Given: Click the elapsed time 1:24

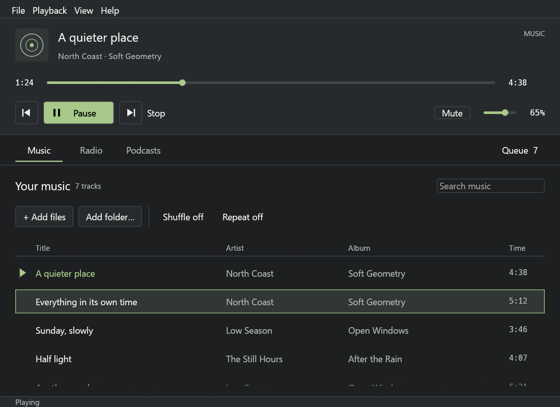Looking at the screenshot, I should click(x=24, y=83).
